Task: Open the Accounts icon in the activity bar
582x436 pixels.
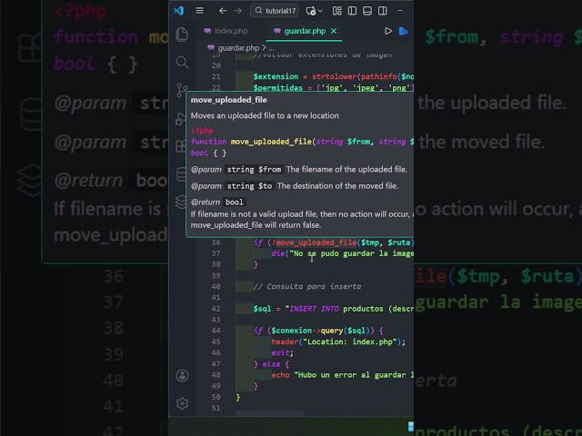Action: [x=182, y=375]
